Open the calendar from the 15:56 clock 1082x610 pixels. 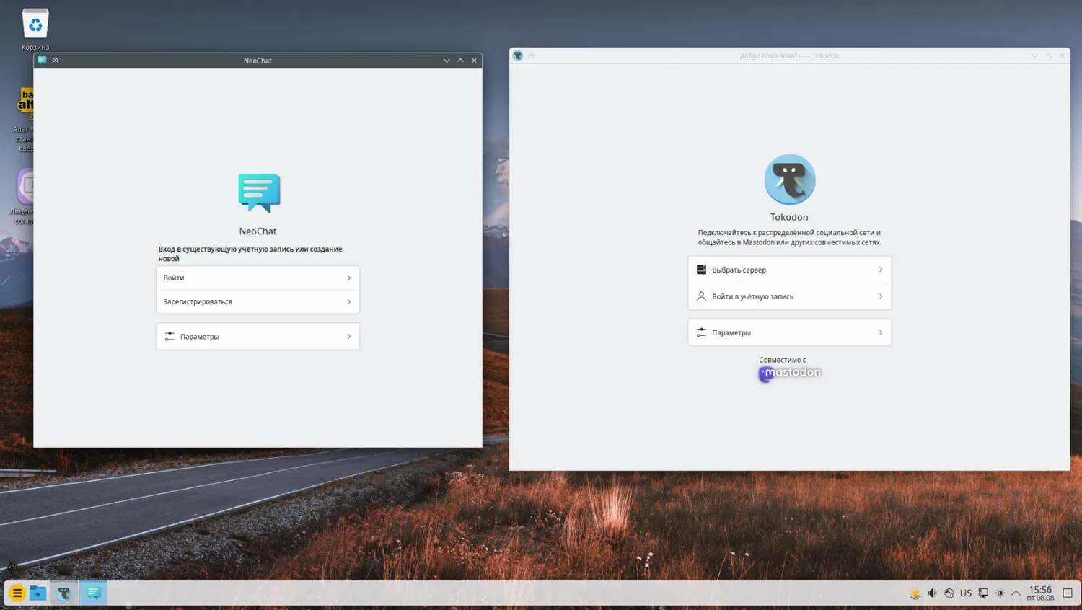coord(1040,593)
